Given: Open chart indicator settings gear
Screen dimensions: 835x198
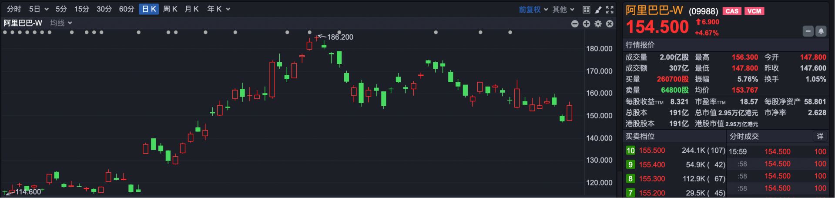Looking at the screenshot, I should 598,24.
